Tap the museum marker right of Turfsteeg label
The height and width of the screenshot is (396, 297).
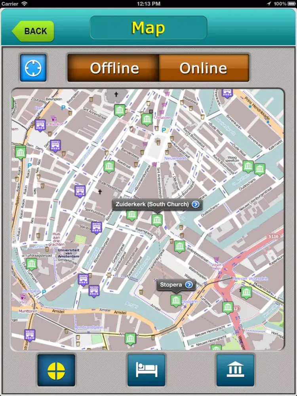click(228, 308)
